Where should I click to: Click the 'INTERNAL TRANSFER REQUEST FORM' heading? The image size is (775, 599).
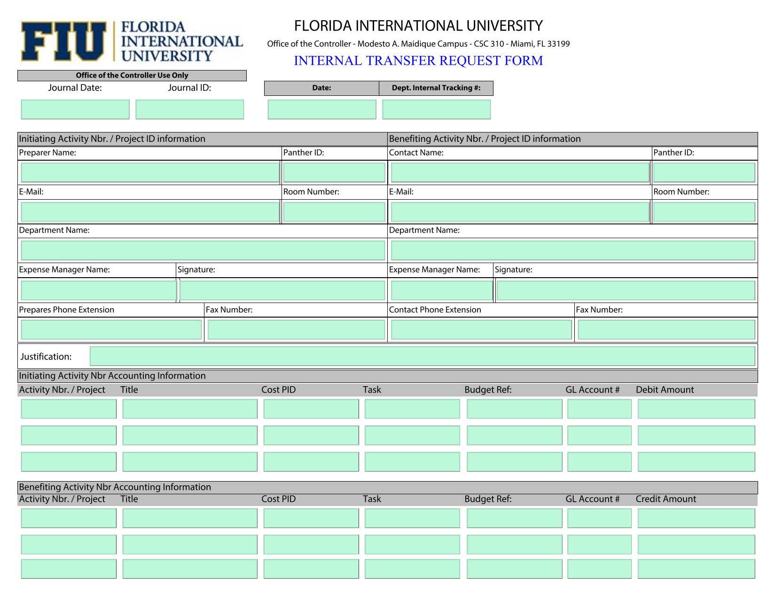[418, 61]
